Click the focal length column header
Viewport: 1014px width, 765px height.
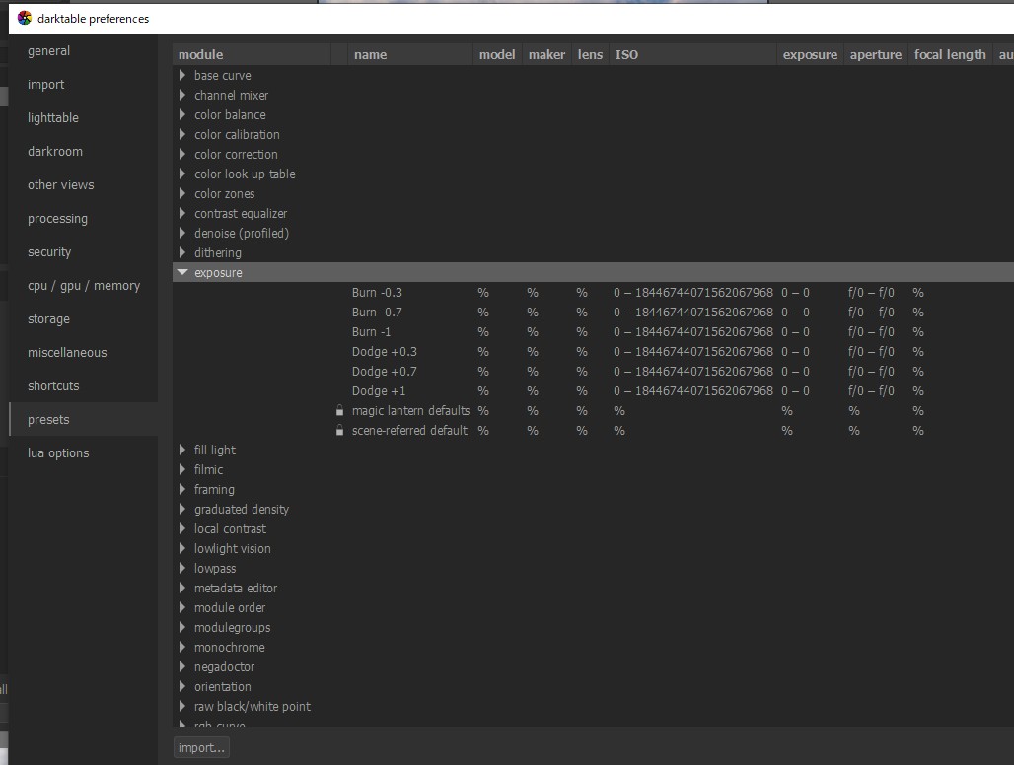(x=950, y=55)
